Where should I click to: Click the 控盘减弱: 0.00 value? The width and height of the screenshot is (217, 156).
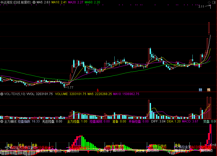click(x=100, y=121)
